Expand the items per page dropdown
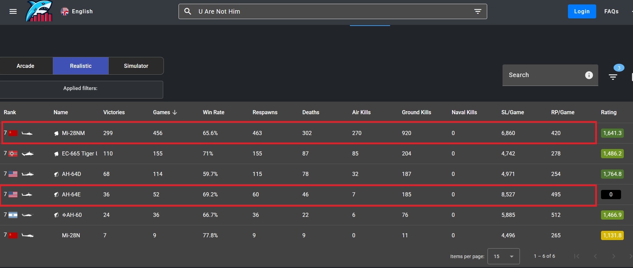Screen dimensions: 633x268 tap(504, 256)
